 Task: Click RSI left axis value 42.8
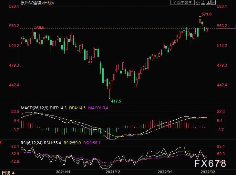pos(15,161)
